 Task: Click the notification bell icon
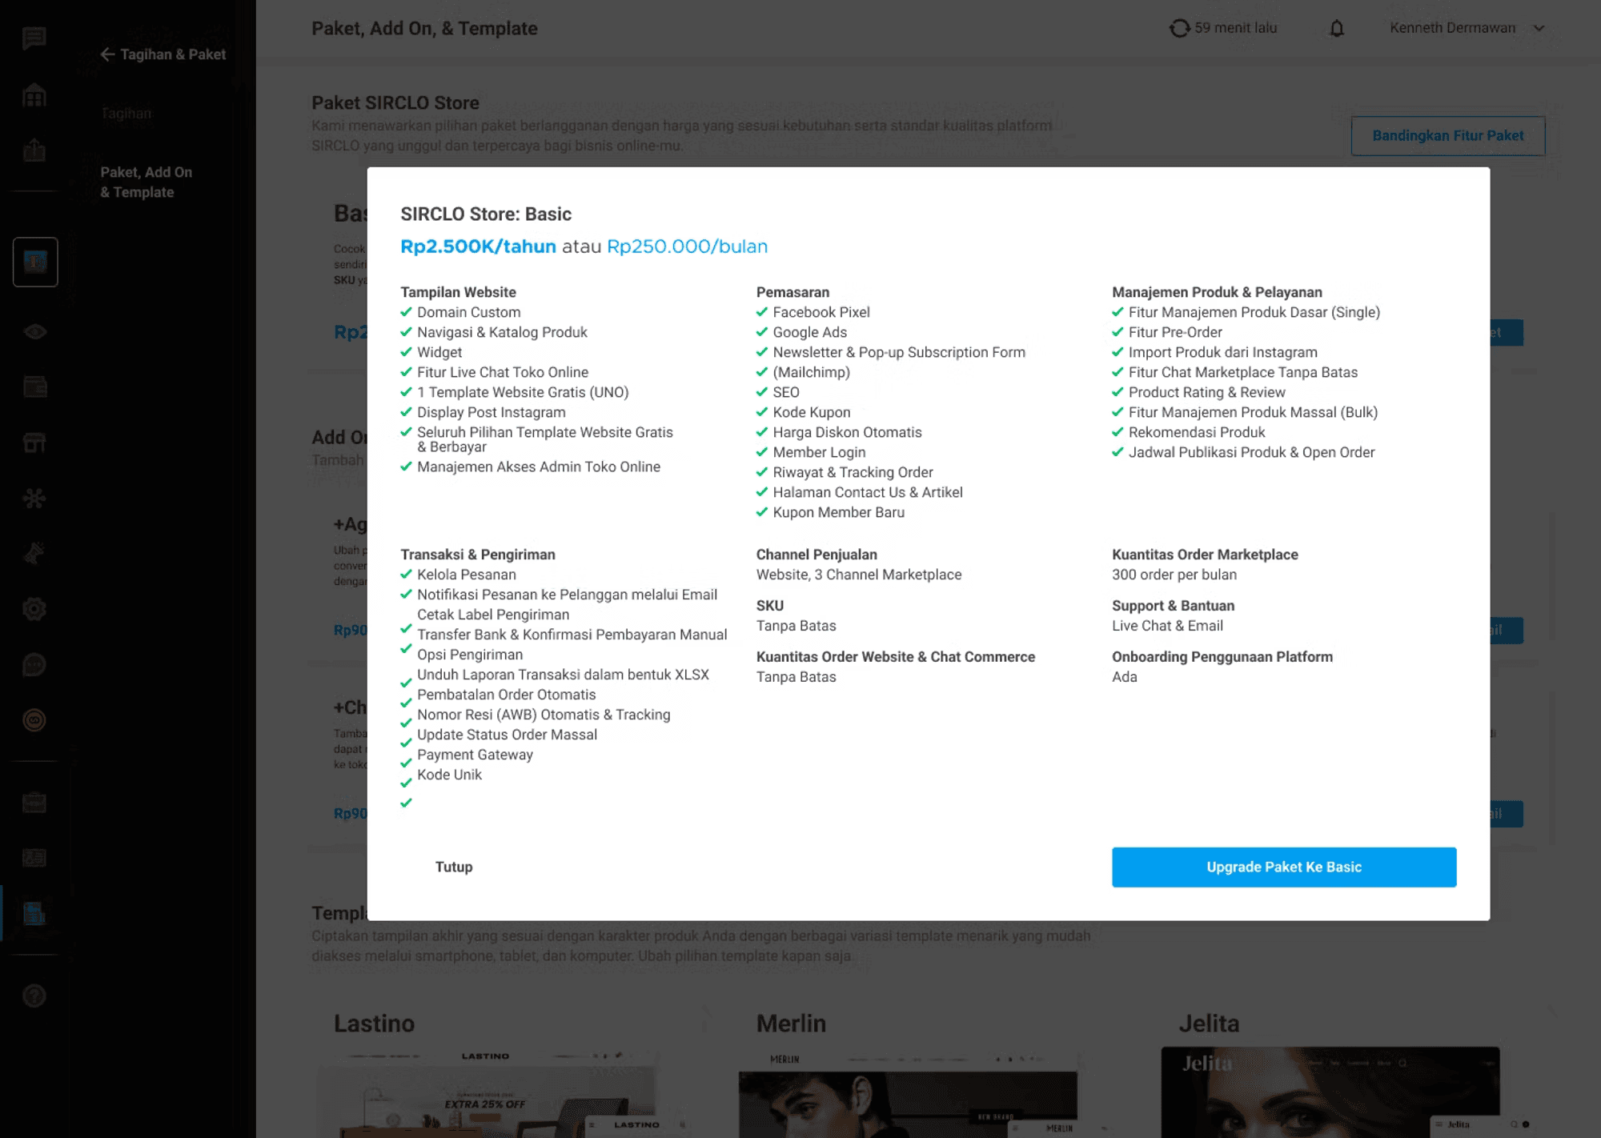coord(1337,29)
